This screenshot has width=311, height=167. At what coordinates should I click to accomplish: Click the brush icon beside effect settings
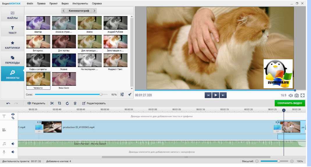[130, 94]
